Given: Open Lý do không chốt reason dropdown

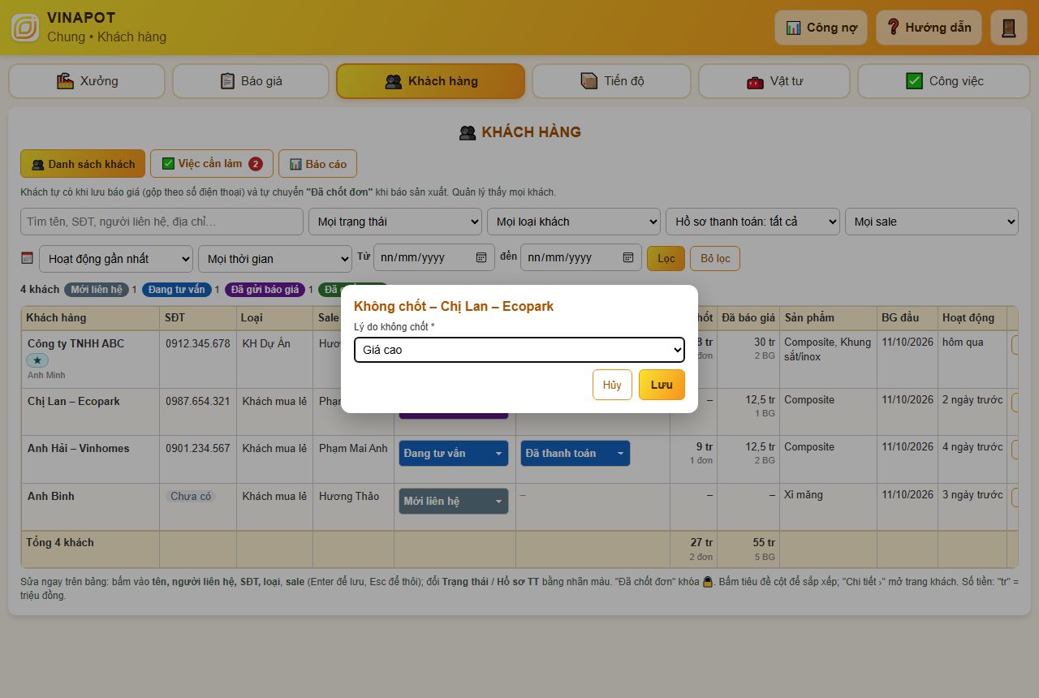Looking at the screenshot, I should [x=519, y=350].
